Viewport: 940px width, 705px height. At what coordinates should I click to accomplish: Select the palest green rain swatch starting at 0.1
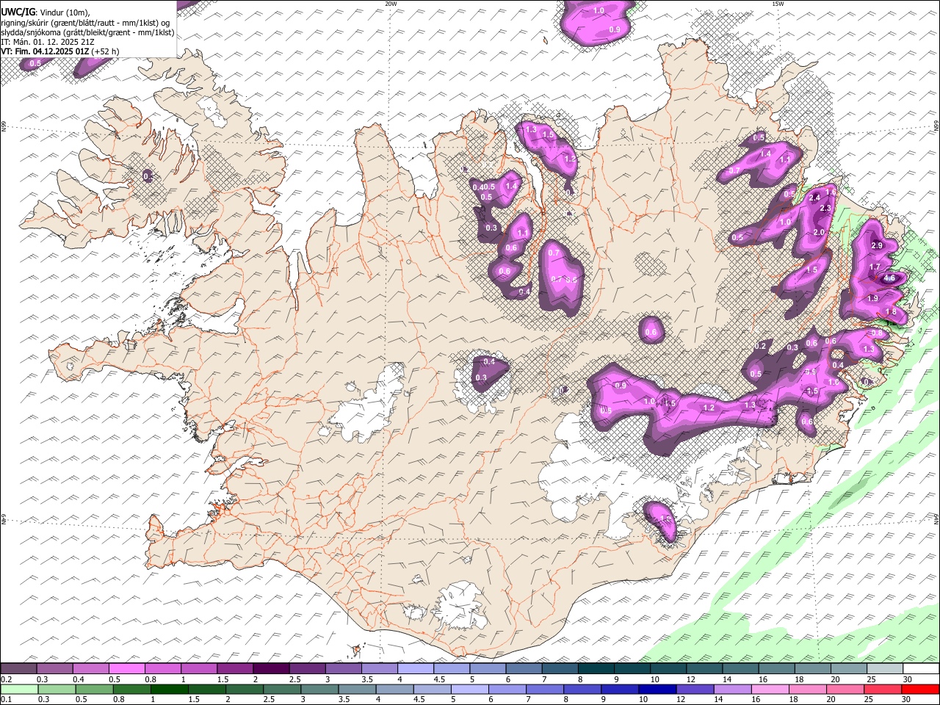click(x=18, y=689)
